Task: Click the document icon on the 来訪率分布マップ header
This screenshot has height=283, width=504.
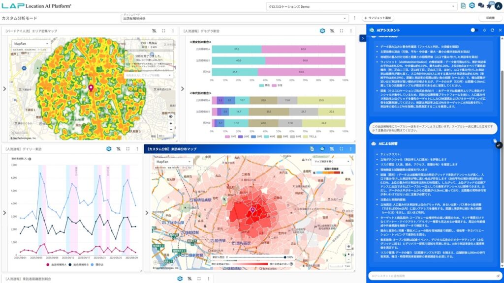Action: coord(312,148)
